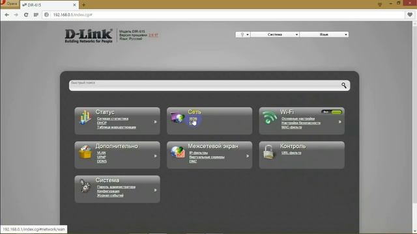Open the Межсетевой экран heading
The width and height of the screenshot is (417, 234).
213,146
